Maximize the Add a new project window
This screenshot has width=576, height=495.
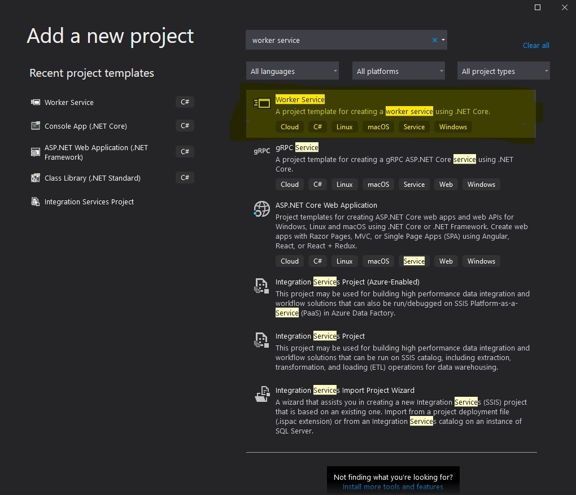[538, 7]
